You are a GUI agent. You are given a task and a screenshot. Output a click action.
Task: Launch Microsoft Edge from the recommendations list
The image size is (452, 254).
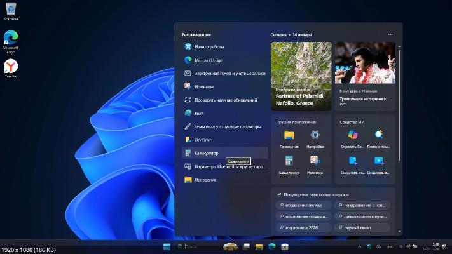click(x=209, y=60)
